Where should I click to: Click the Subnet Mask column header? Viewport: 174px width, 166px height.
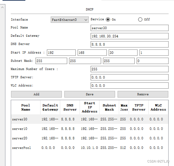click(x=109, y=107)
